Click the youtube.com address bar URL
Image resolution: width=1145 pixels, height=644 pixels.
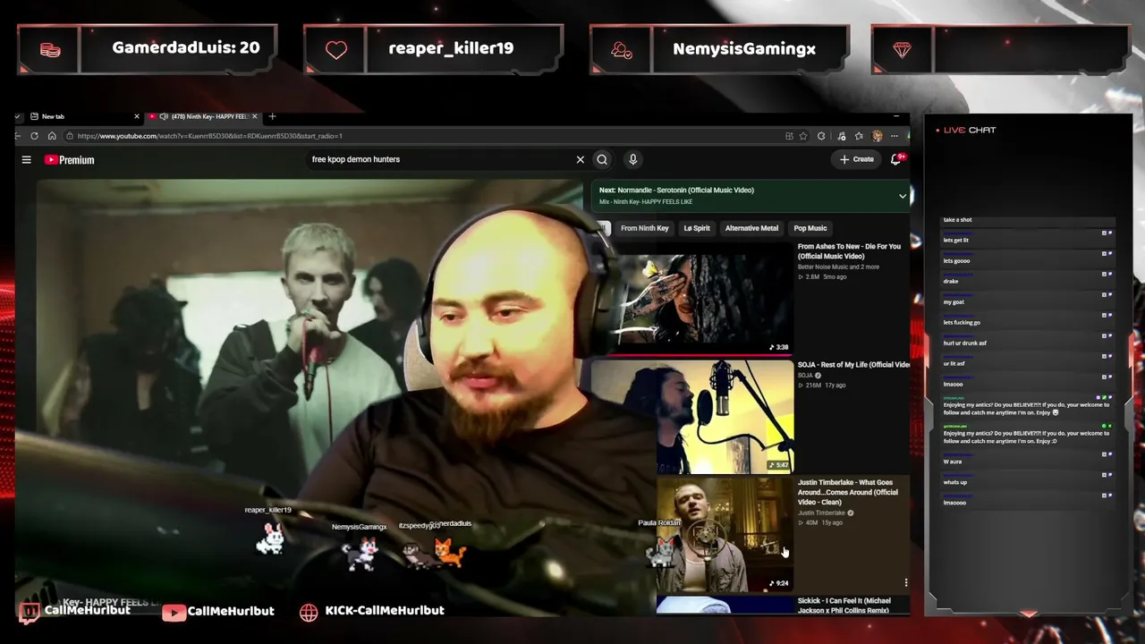point(210,136)
